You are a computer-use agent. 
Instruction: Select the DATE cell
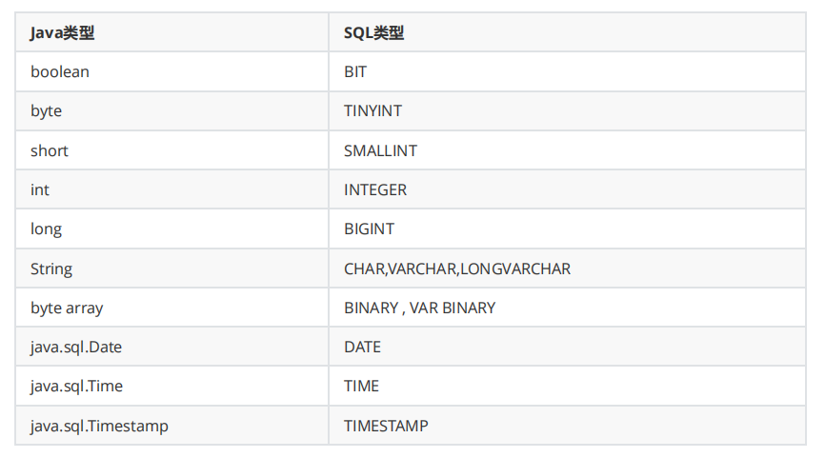[362, 347]
